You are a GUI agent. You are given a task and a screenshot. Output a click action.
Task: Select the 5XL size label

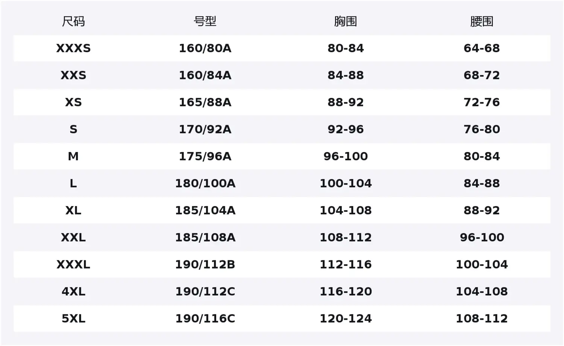click(73, 319)
